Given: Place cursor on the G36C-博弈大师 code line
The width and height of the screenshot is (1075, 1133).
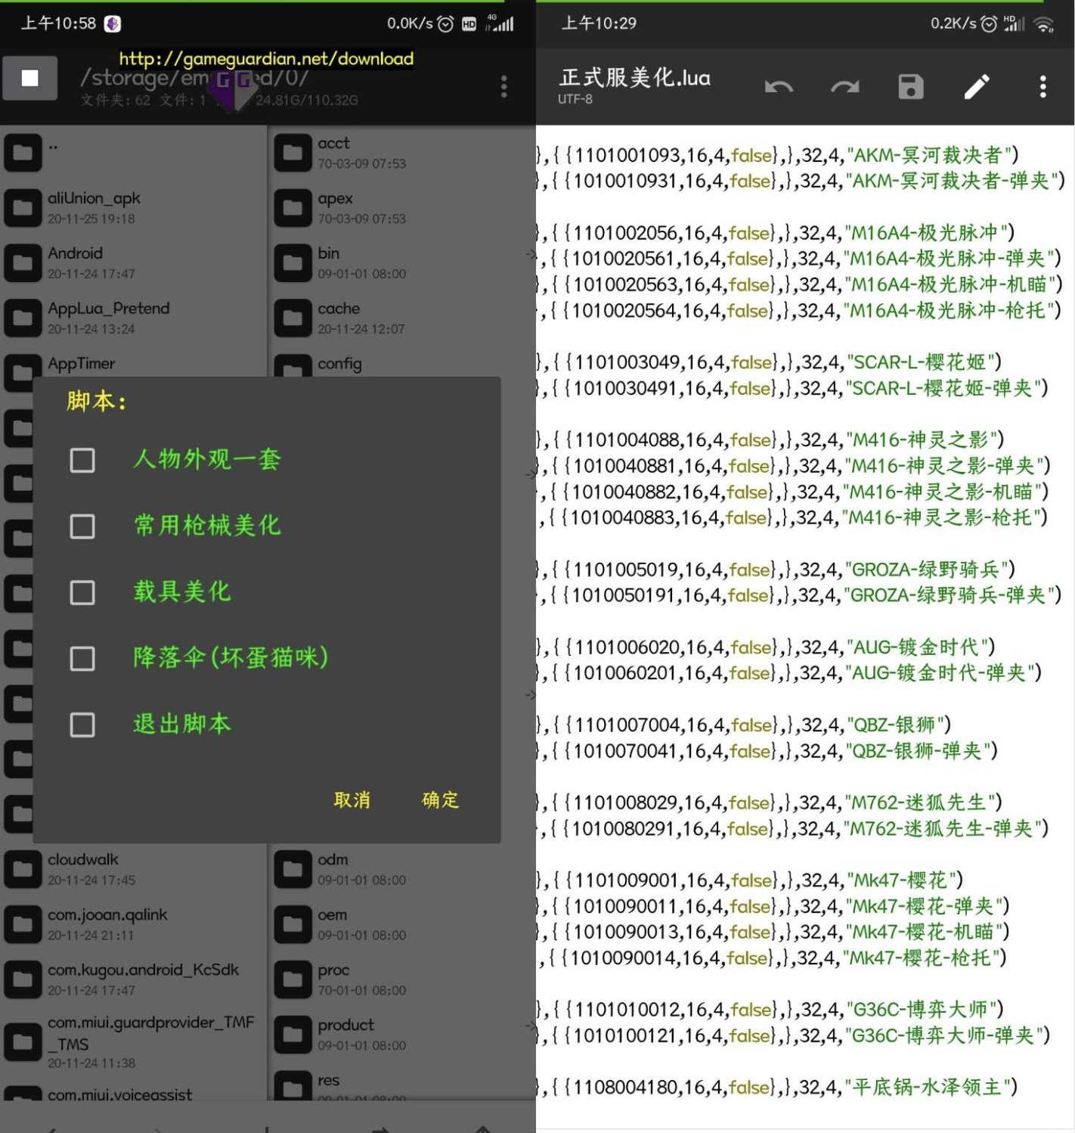Looking at the screenshot, I should 770,1010.
